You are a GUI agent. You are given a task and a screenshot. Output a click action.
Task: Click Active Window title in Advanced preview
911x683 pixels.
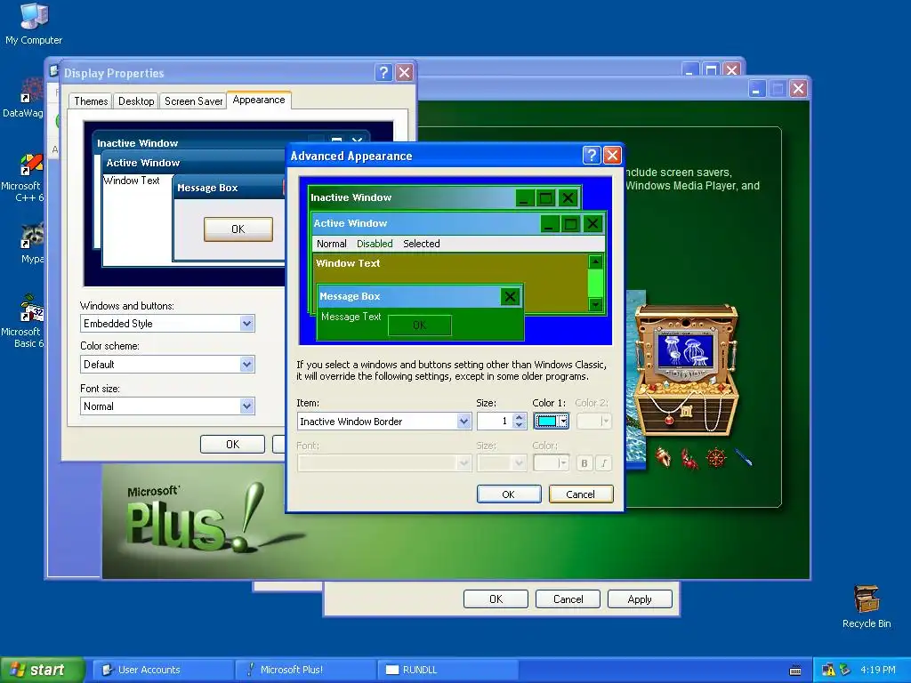[x=351, y=223]
